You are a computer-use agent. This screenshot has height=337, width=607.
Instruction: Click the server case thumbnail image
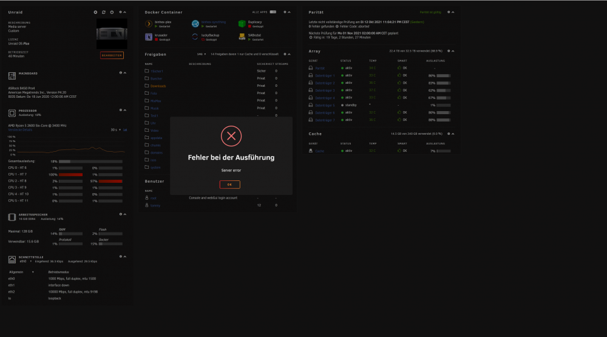coord(112,34)
